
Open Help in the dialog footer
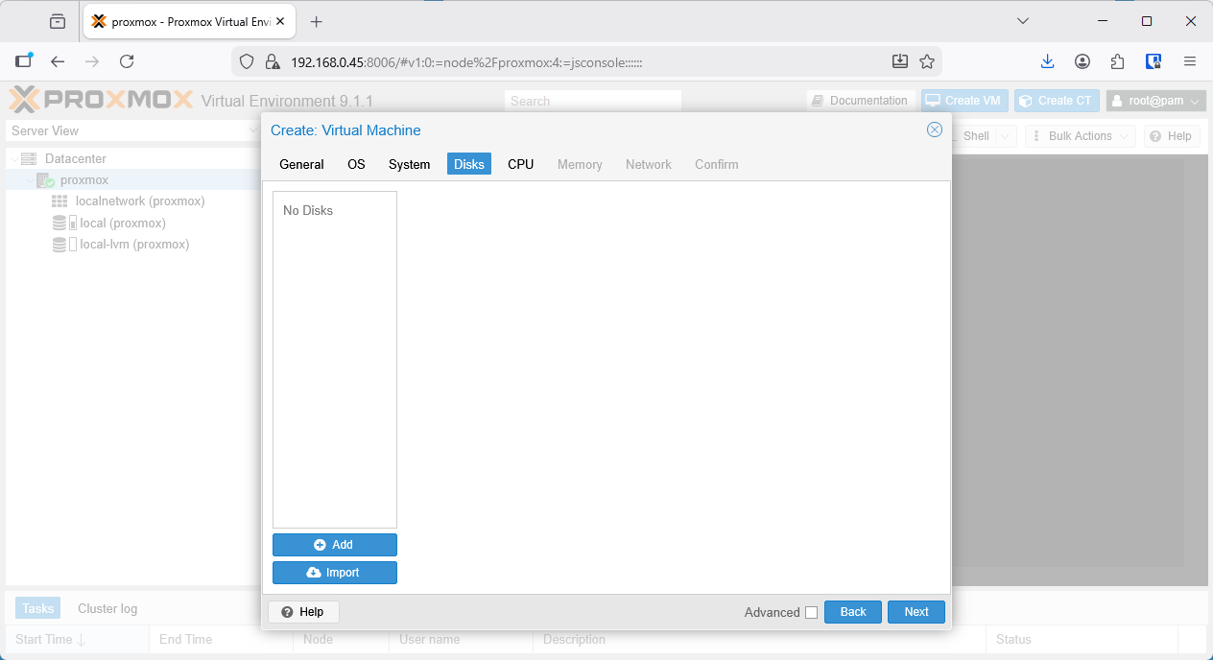coord(303,612)
